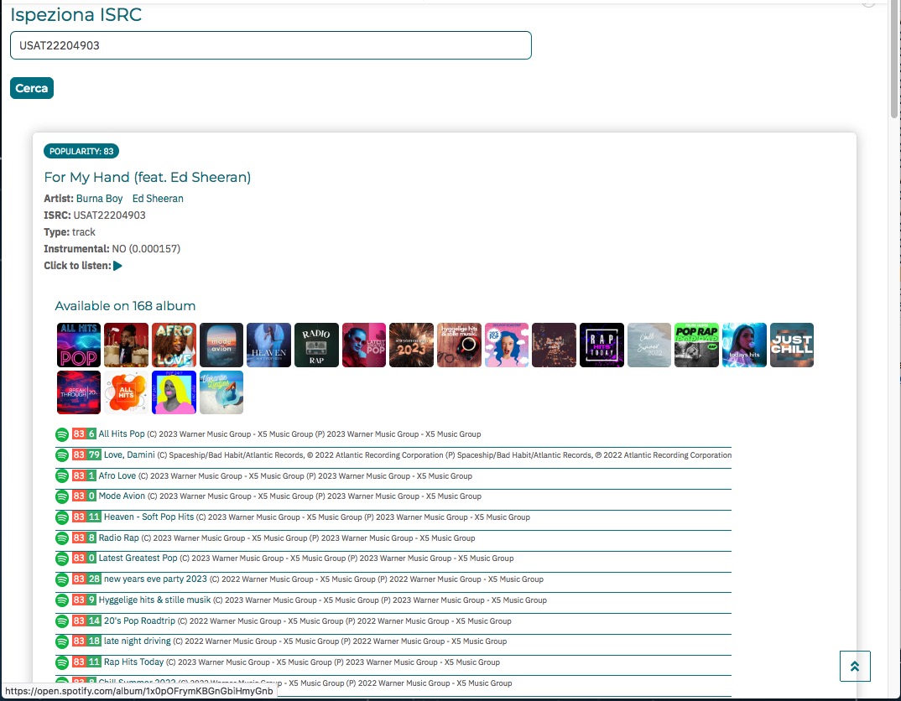This screenshot has height=701, width=901.
Task: Open the Rap Hits Today cover
Action: coord(602,345)
